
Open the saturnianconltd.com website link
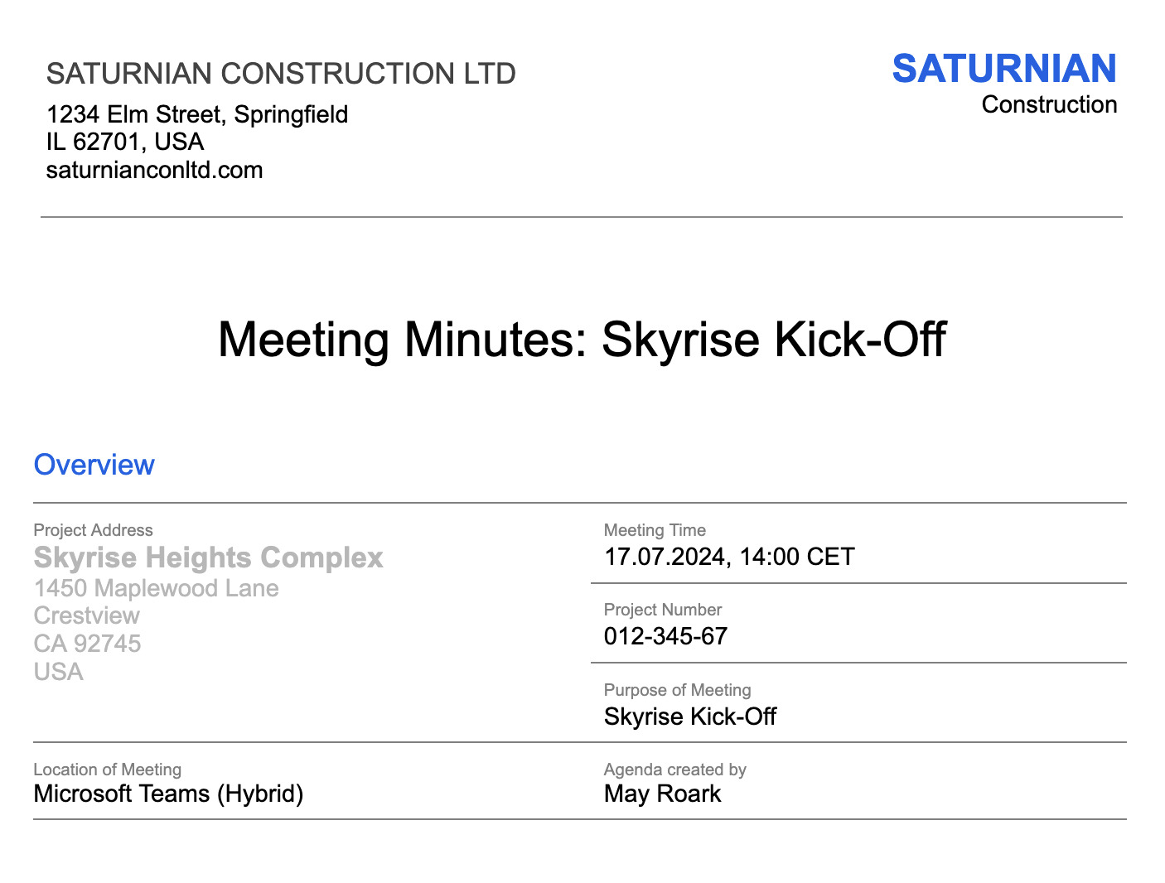point(154,171)
